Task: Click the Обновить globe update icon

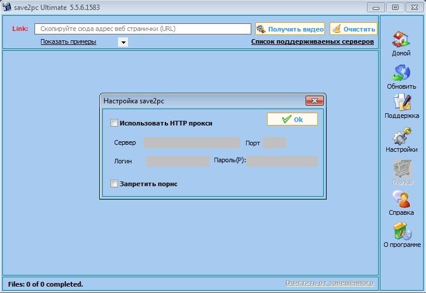Action: 401,73
